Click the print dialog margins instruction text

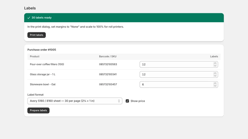coord(76,27)
